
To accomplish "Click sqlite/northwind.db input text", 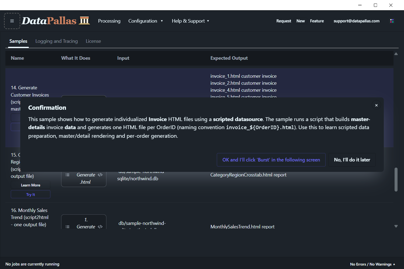I will pos(138,179).
